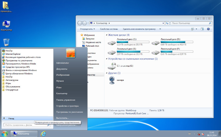Select Устройства и принтеры menu item
The width and height of the screenshot is (221, 137).
coord(67,106)
